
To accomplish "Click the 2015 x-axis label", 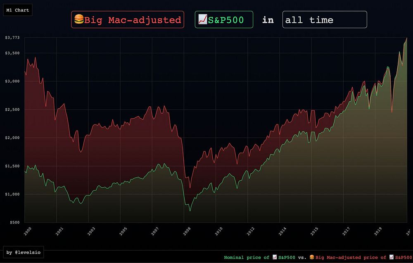I will click(314, 231).
